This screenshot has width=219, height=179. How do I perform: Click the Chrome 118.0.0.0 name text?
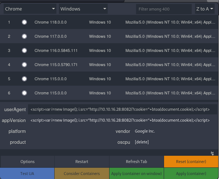51,22
